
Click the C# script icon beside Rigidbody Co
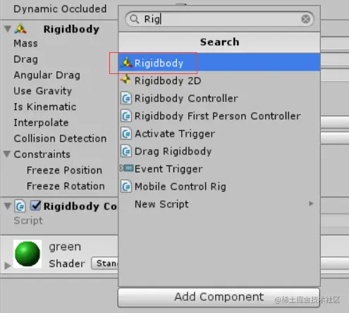[20, 206]
